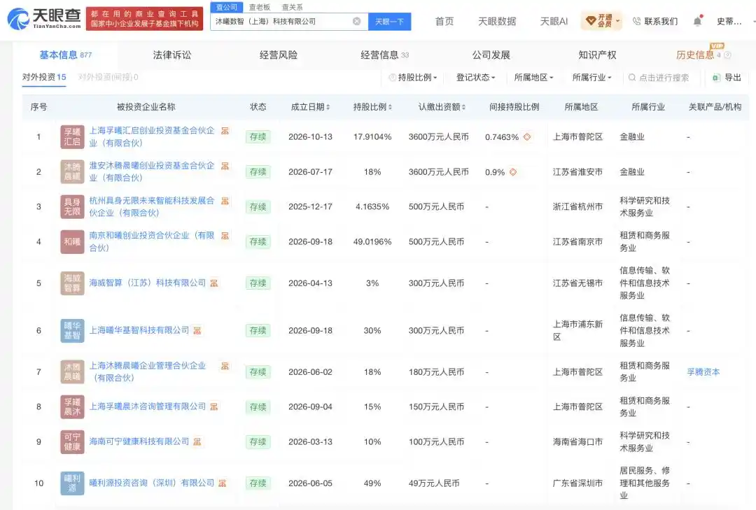The height and width of the screenshot is (510, 756).
Task: Click the 导出 export icon
Action: (x=716, y=78)
